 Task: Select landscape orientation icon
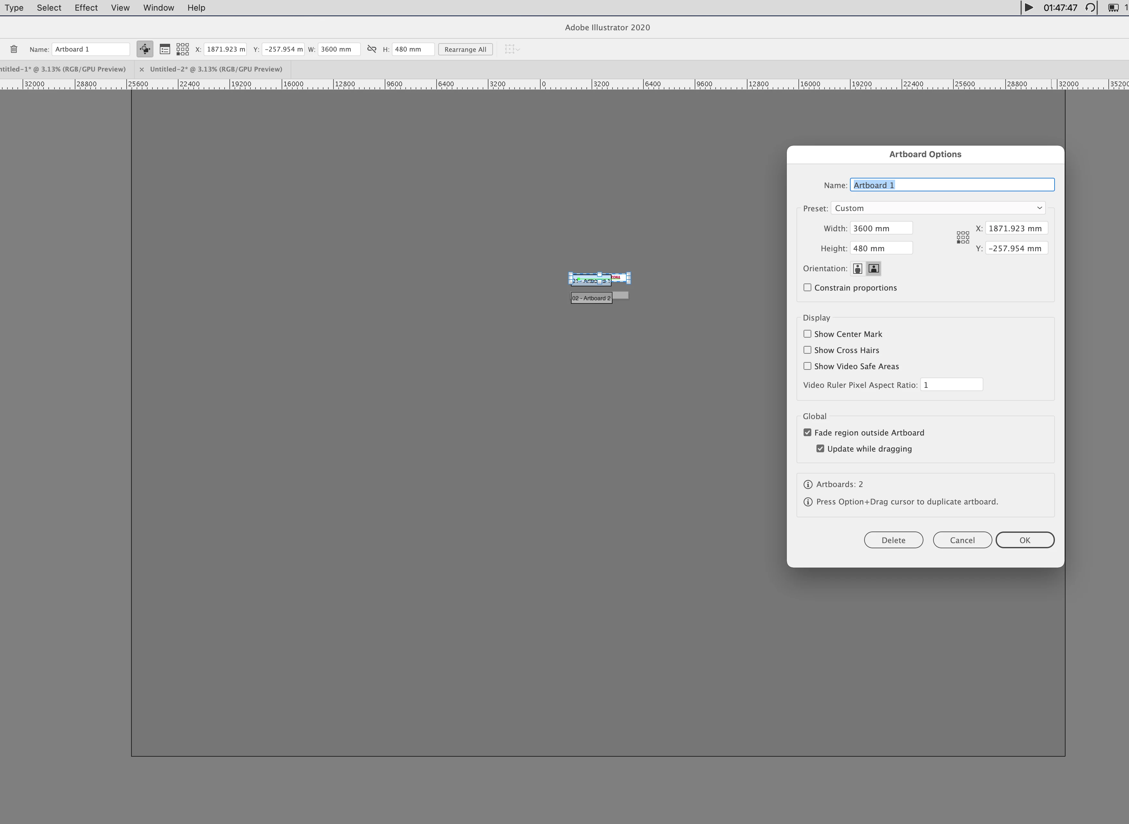pyautogui.click(x=873, y=269)
